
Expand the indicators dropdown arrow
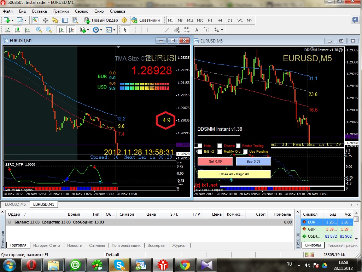point(88,30)
